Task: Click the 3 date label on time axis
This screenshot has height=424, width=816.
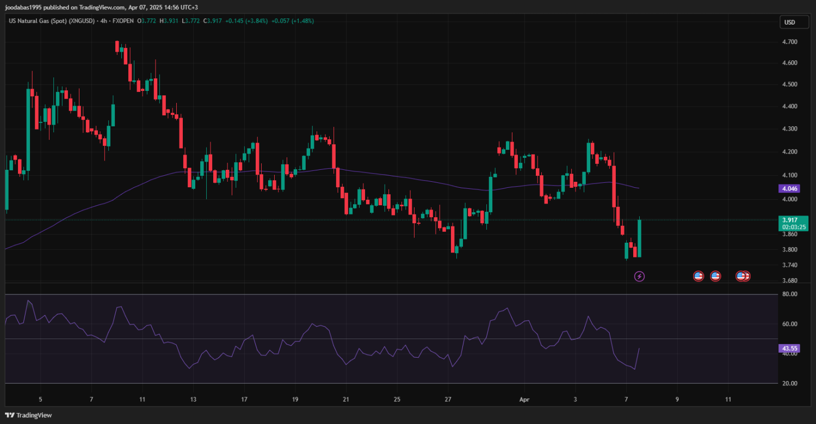Action: coord(575,399)
